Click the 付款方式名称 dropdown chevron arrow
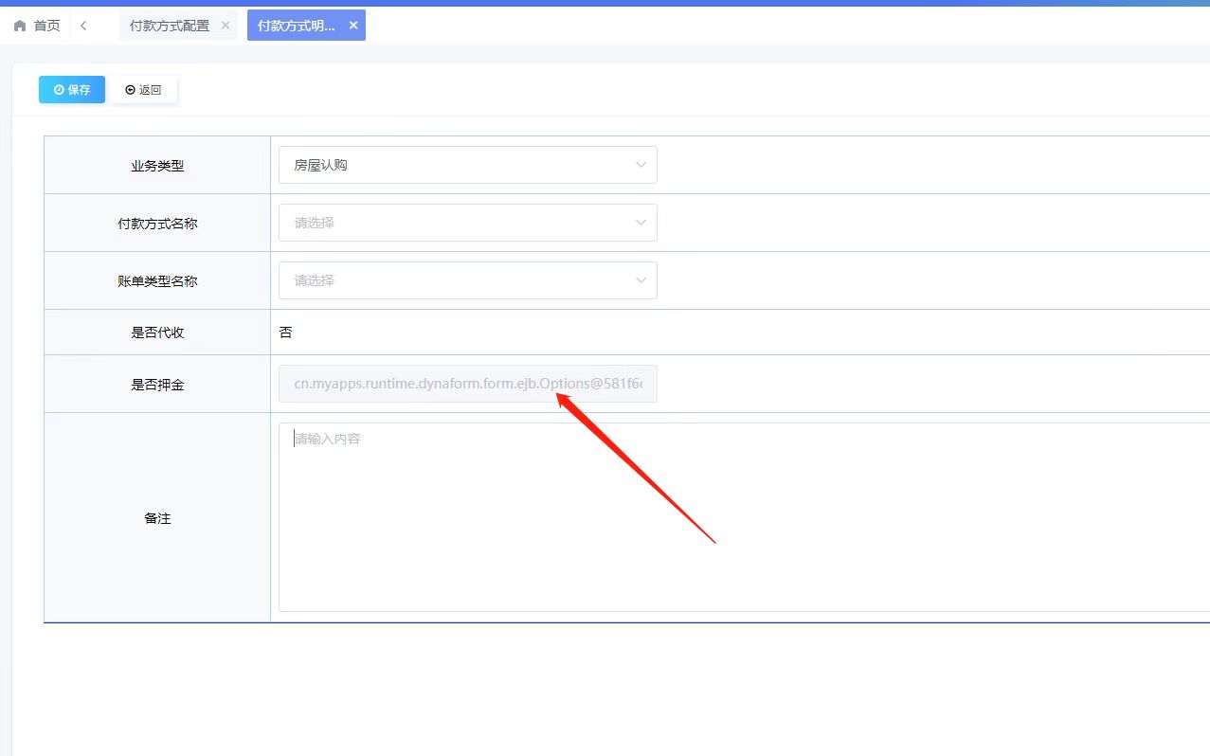Viewport: 1210px width, 756px height. tap(641, 223)
